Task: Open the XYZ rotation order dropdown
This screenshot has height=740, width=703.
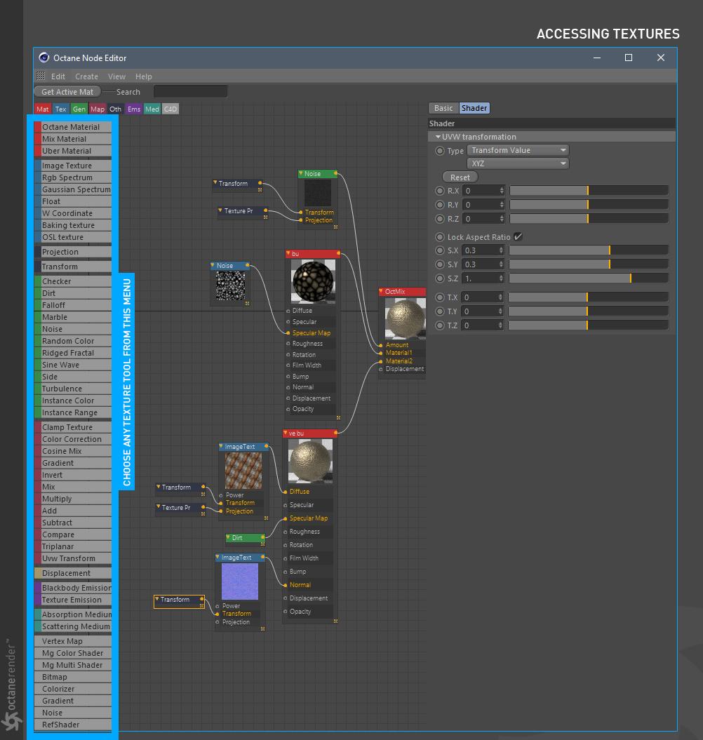Action: [518, 163]
